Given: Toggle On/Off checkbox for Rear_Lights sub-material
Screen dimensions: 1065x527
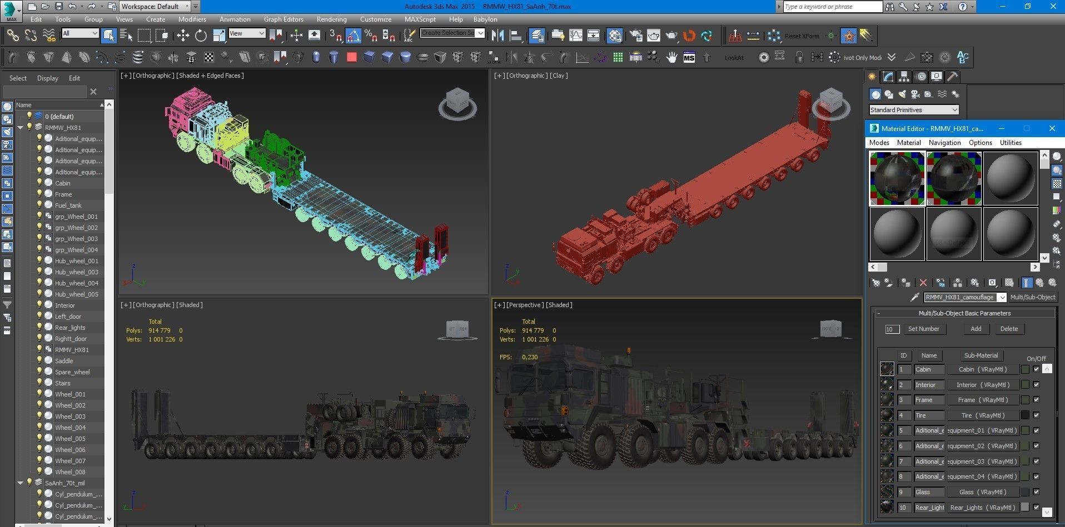Looking at the screenshot, I should point(1036,507).
